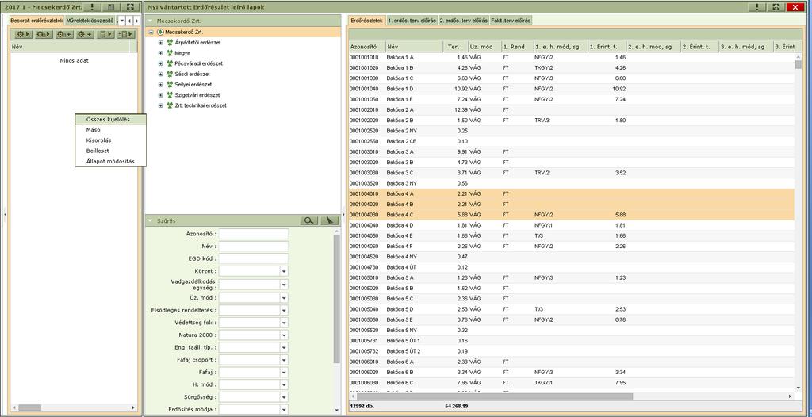Screen dimensions: 812x417
Task: Select the row 0001004040 Bakóca 4 D
Action: click(571, 225)
